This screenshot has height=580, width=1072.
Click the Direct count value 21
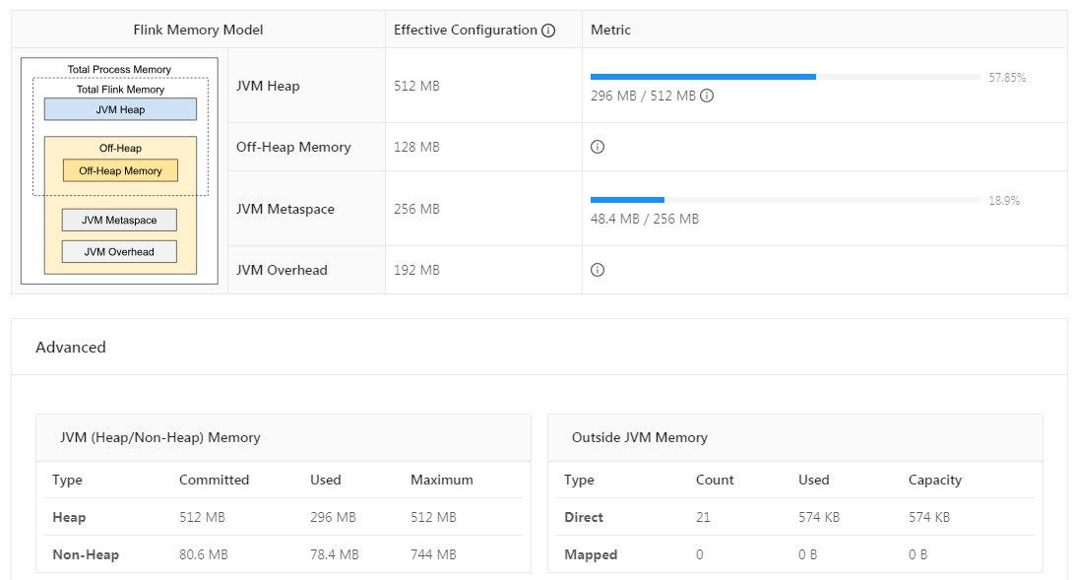click(703, 518)
